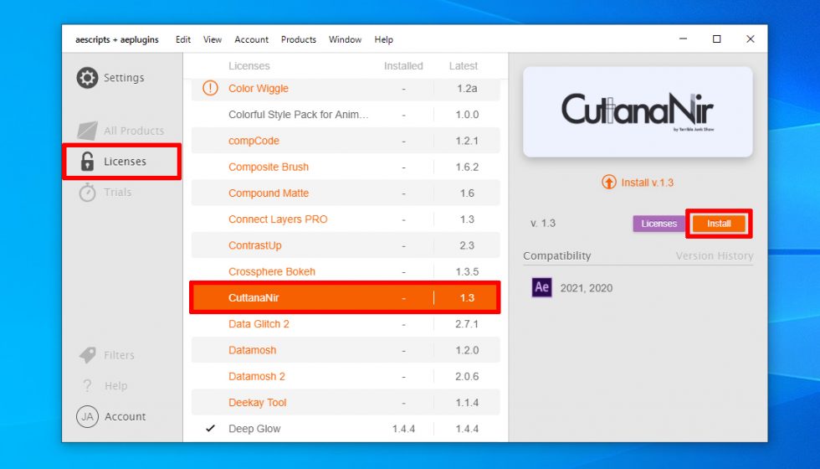Screen dimensions: 820x469
Task: Select the Color Wiggle product row
Action: [346, 89]
